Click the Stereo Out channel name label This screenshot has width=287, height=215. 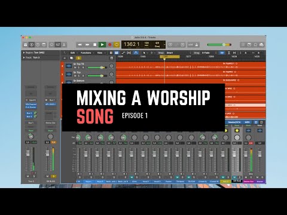pos(249,182)
